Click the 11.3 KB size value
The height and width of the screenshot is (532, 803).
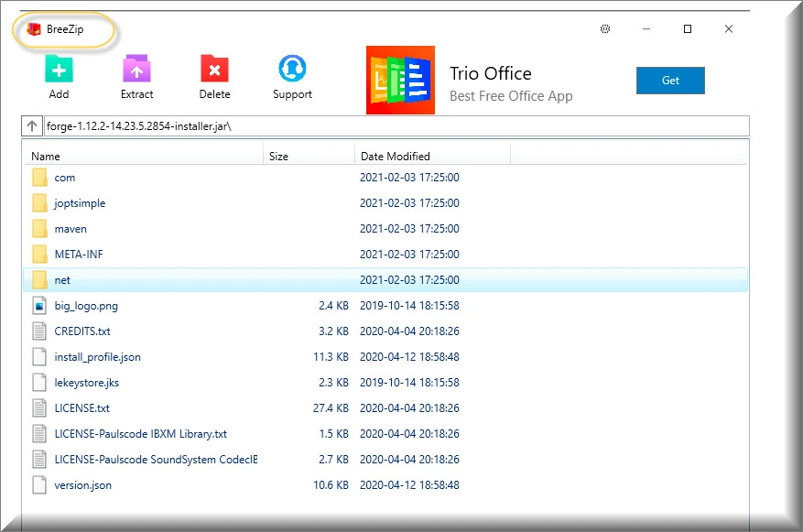pyautogui.click(x=331, y=357)
